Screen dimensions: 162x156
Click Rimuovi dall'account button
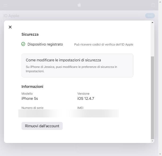[42, 126]
